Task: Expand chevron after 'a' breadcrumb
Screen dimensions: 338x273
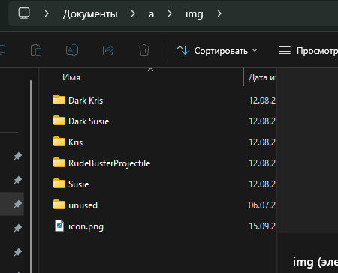Action: pos(170,13)
